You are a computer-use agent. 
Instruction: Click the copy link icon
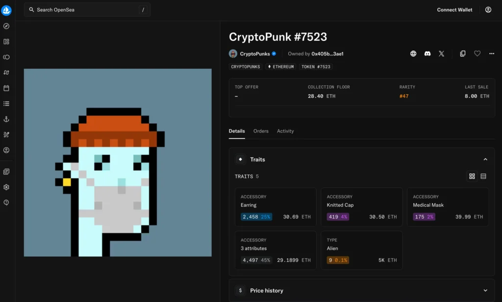click(x=463, y=54)
